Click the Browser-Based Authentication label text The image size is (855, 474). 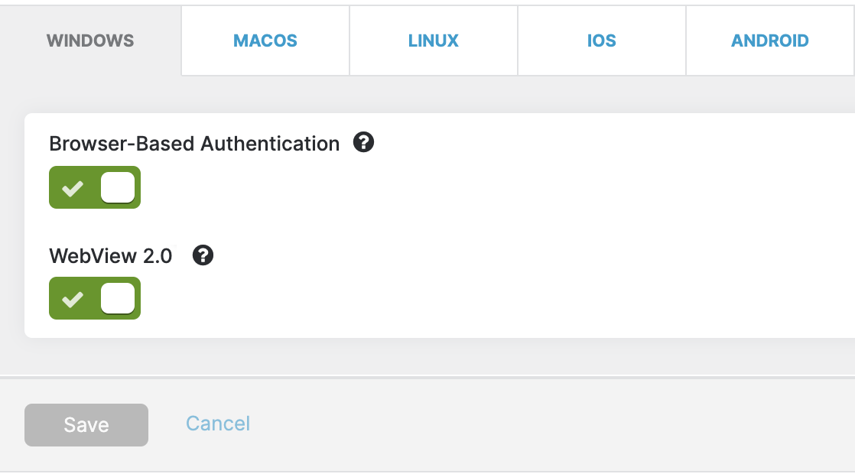(194, 144)
